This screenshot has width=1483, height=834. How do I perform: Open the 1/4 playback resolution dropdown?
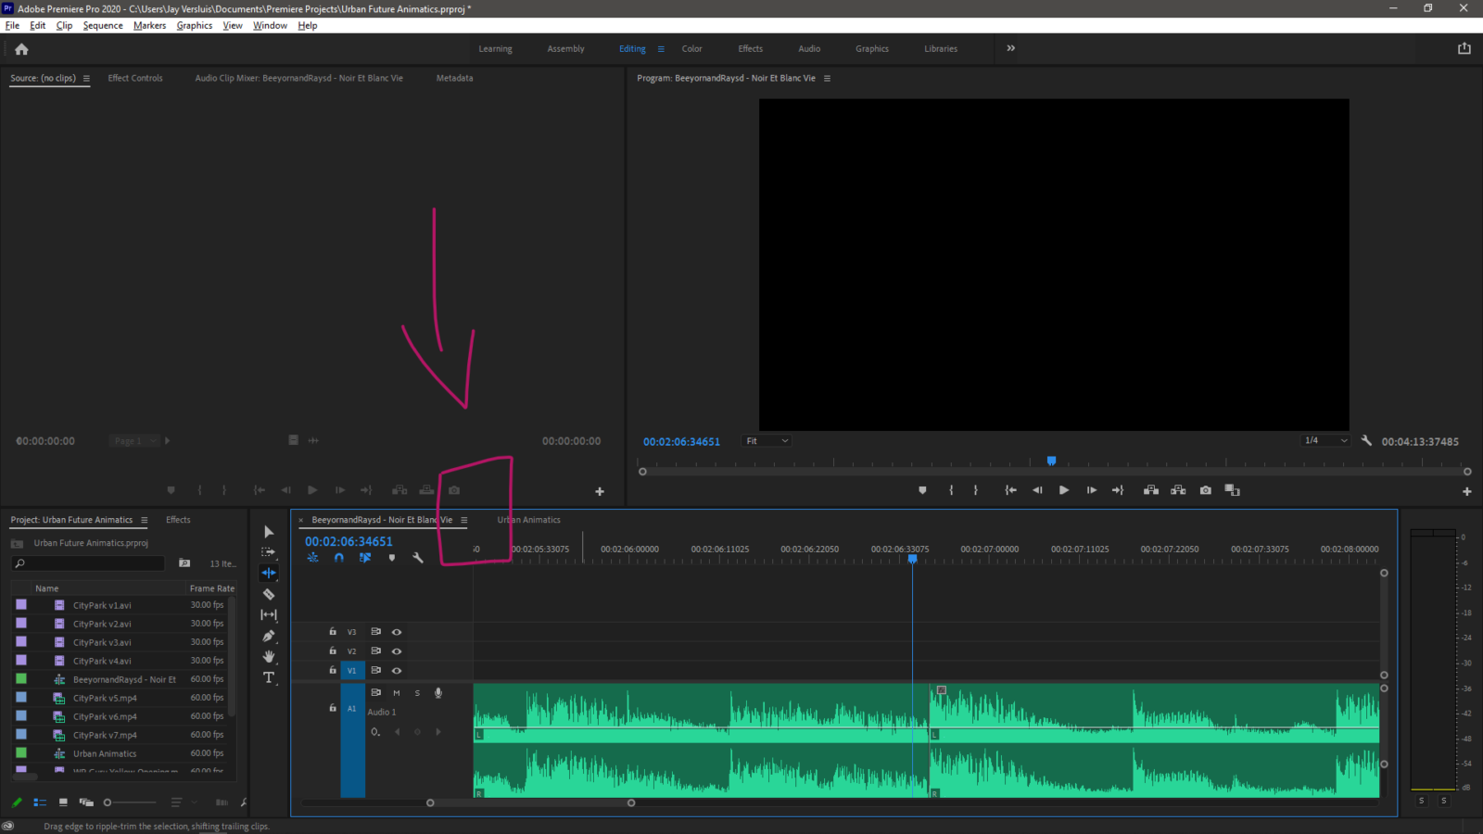pyautogui.click(x=1325, y=441)
